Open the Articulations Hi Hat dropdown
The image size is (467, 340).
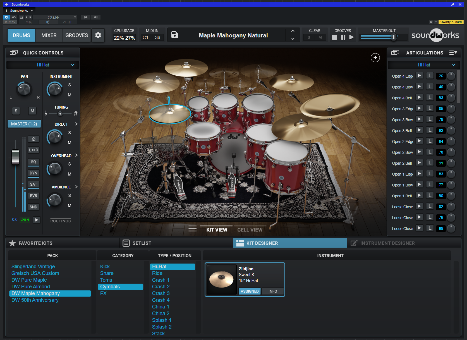pyautogui.click(x=424, y=65)
